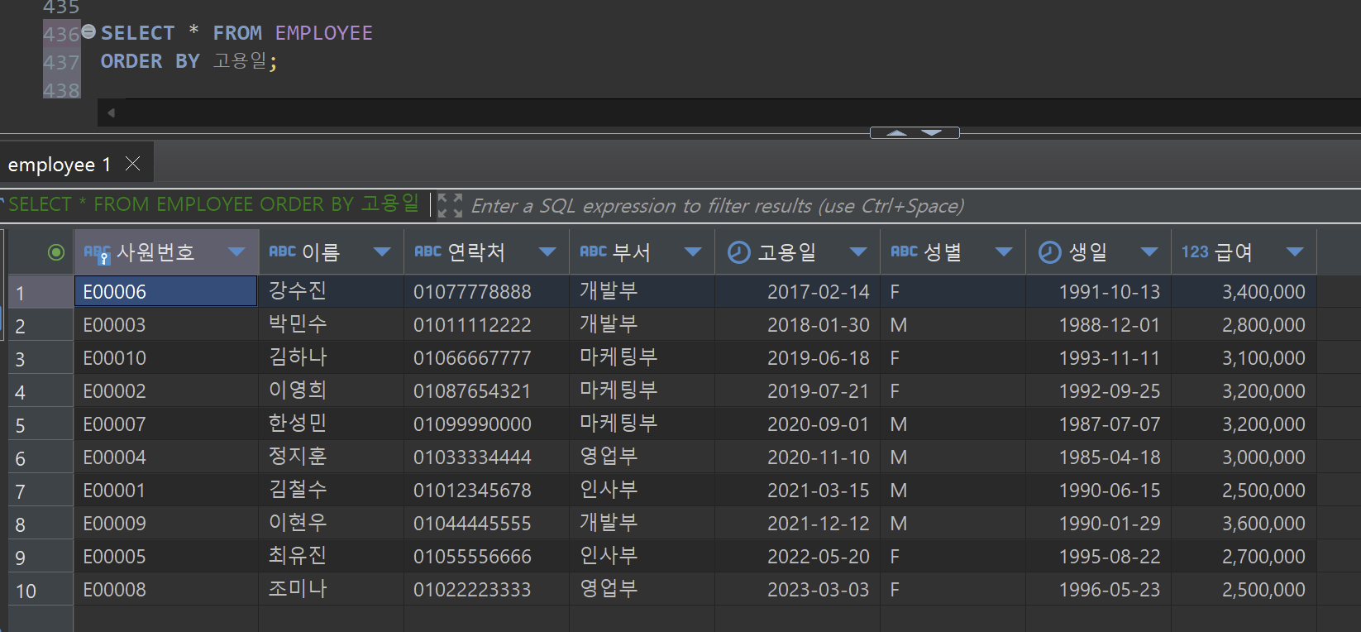Open 고용일 column filter dropdown
Screen dimensions: 1361x632
[x=858, y=252]
